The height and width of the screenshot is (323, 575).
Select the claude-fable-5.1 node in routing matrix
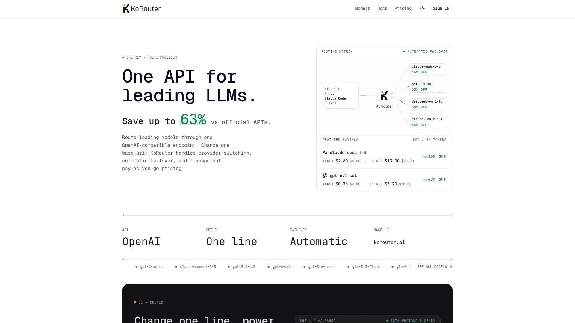tap(428, 122)
